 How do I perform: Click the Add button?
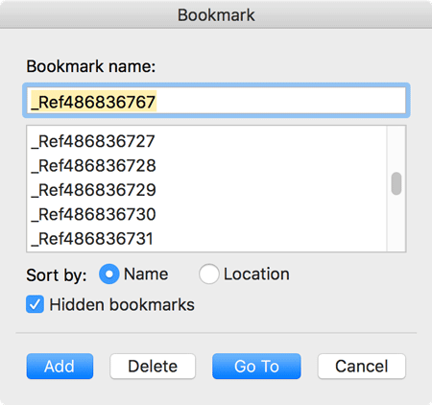[60, 366]
